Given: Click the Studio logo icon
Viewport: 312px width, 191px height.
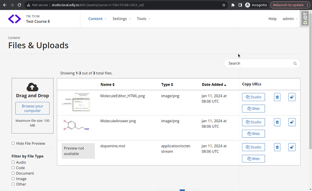Looking at the screenshot, I should pos(14,19).
